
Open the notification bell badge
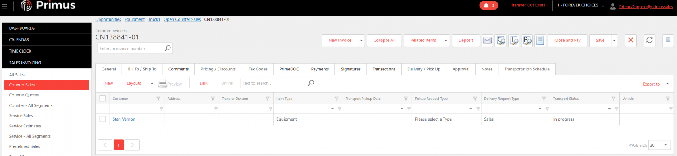(x=488, y=6)
